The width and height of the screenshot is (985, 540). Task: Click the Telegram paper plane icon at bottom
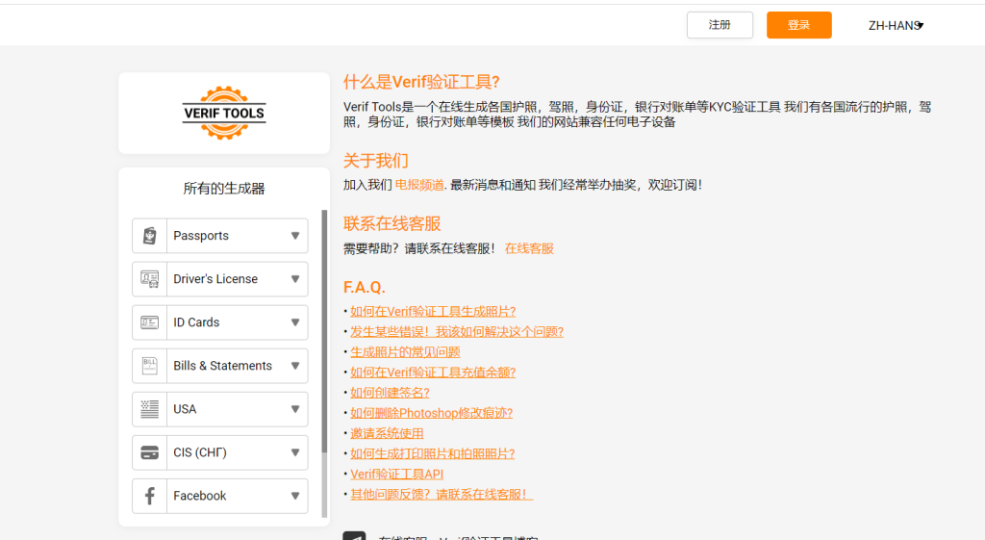point(354,536)
